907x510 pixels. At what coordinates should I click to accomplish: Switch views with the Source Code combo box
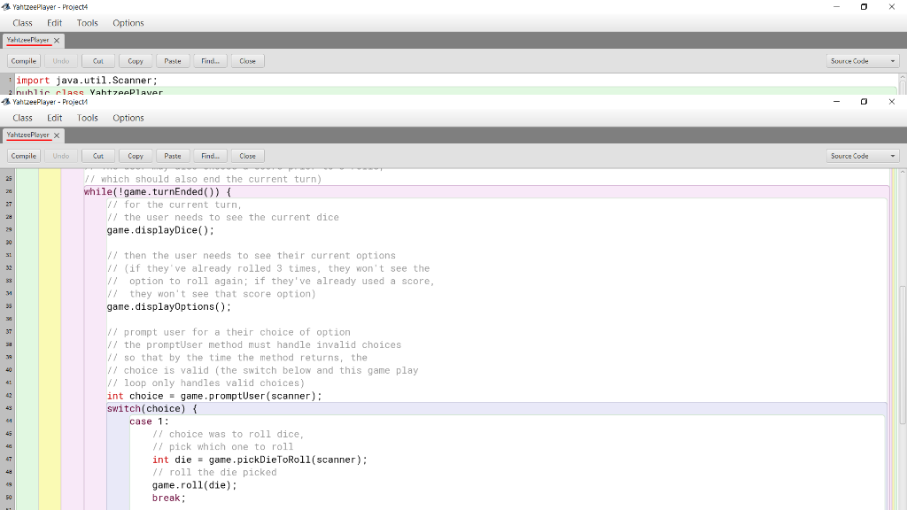tap(862, 155)
